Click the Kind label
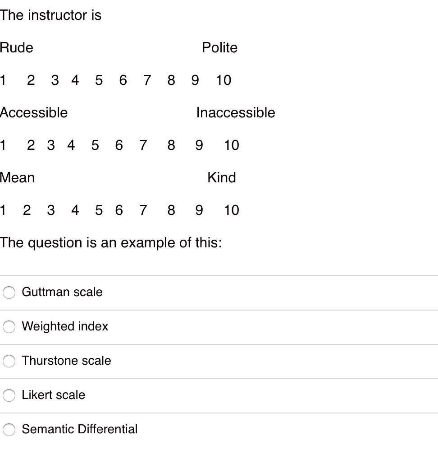The image size is (438, 455). [221, 177]
